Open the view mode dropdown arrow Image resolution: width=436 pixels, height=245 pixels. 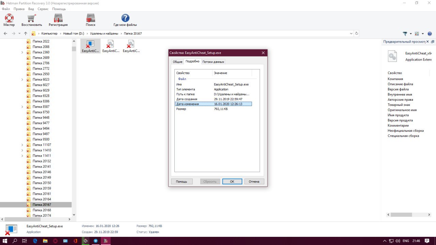[423, 34]
